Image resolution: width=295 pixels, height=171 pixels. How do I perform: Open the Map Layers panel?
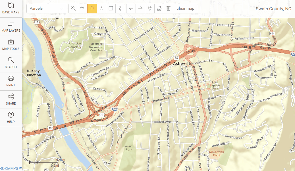[x=11, y=27]
